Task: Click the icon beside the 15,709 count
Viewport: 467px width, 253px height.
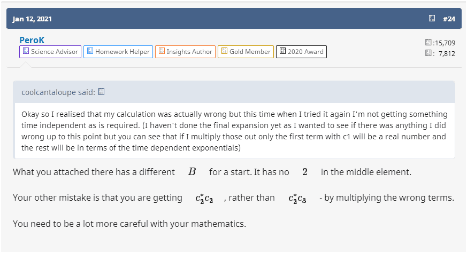Action: [427, 42]
